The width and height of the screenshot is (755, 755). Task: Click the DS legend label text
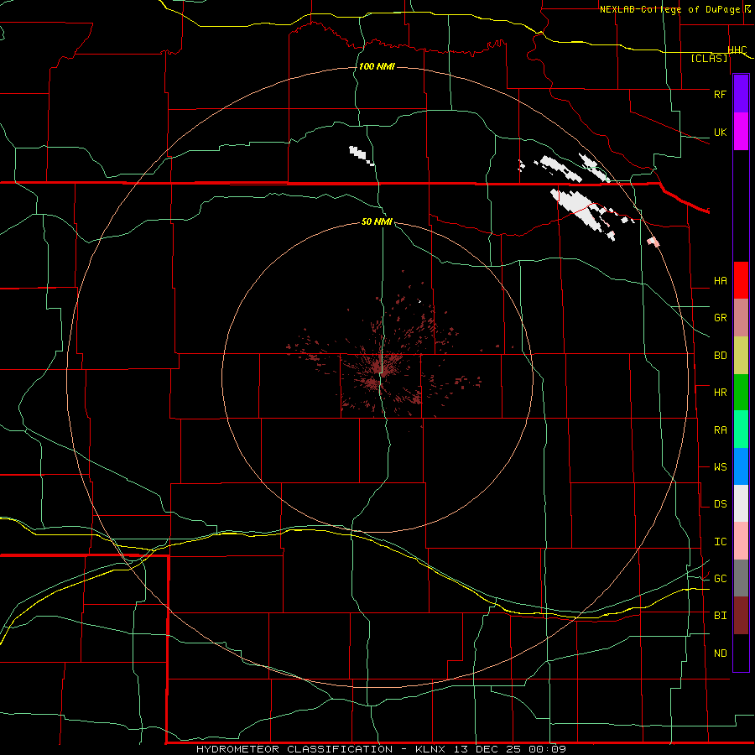pyautogui.click(x=720, y=504)
